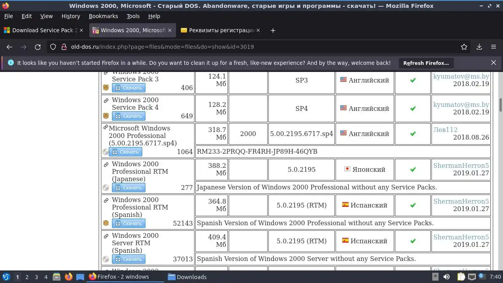Open uploader link Лев112
Image resolution: width=503 pixels, height=283 pixels.
pyautogui.click(x=445, y=130)
